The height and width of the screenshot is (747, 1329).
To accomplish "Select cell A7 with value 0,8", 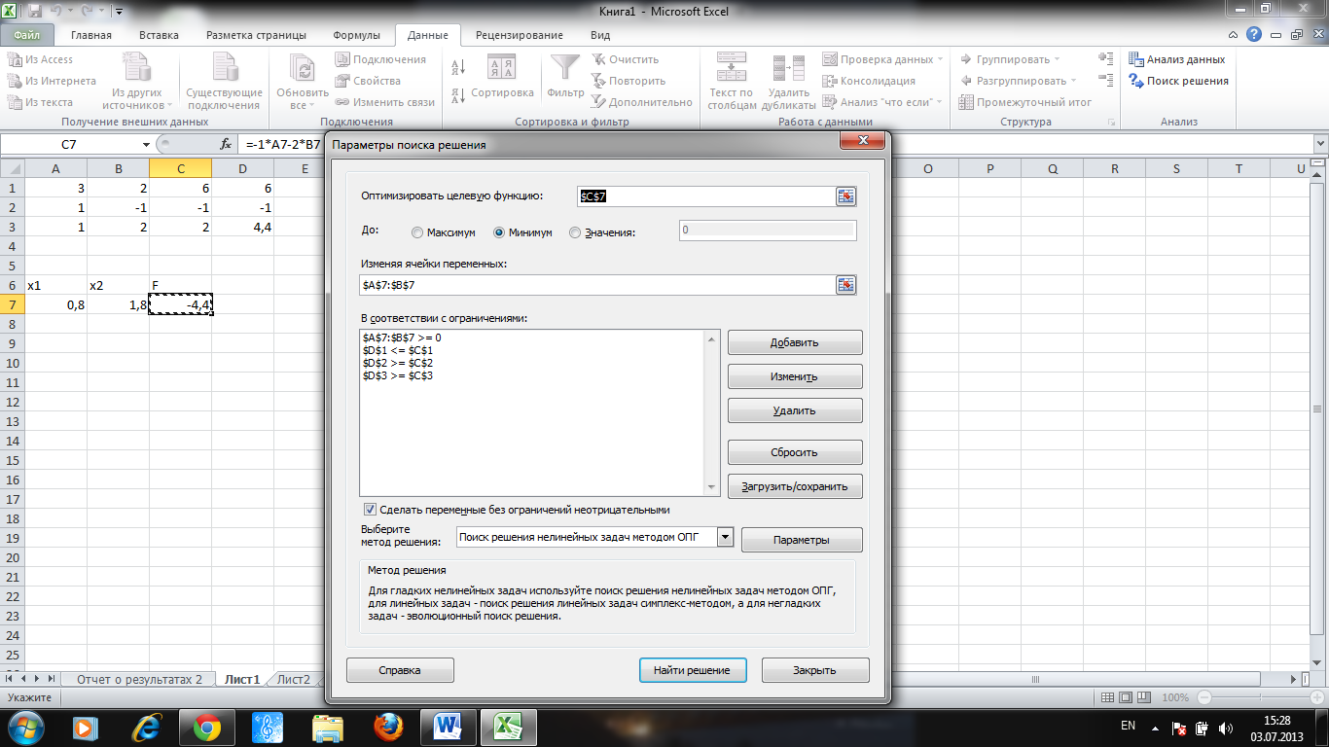I will coord(55,304).
